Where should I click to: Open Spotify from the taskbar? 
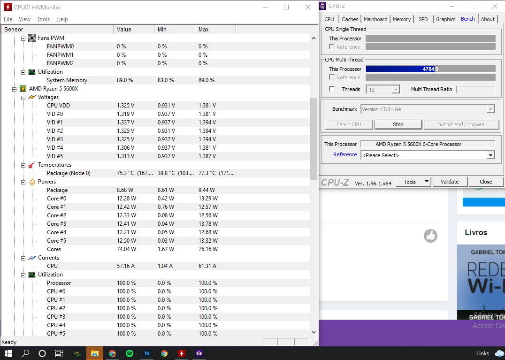click(x=130, y=353)
